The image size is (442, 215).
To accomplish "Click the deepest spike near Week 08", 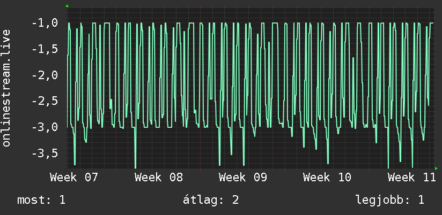I will 135,166.
